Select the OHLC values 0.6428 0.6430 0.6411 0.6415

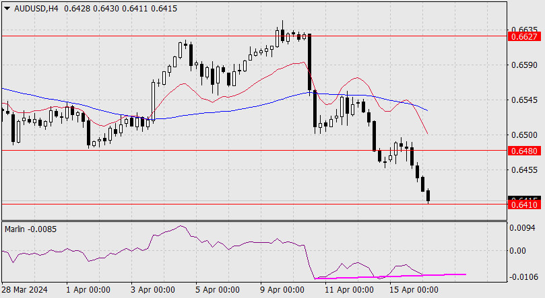tap(121, 9)
